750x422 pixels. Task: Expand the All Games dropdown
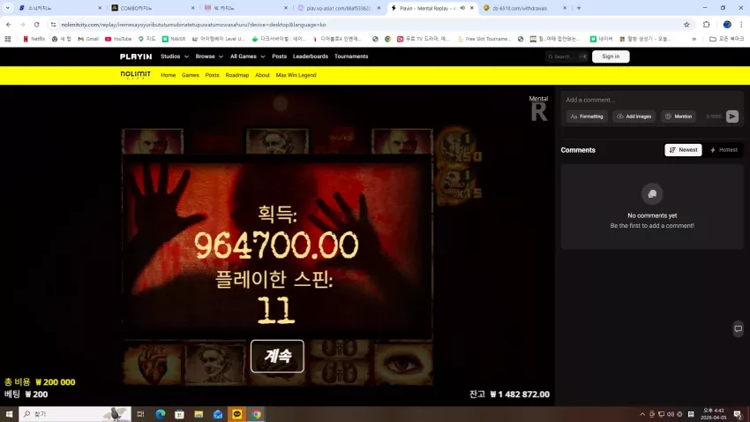click(247, 57)
